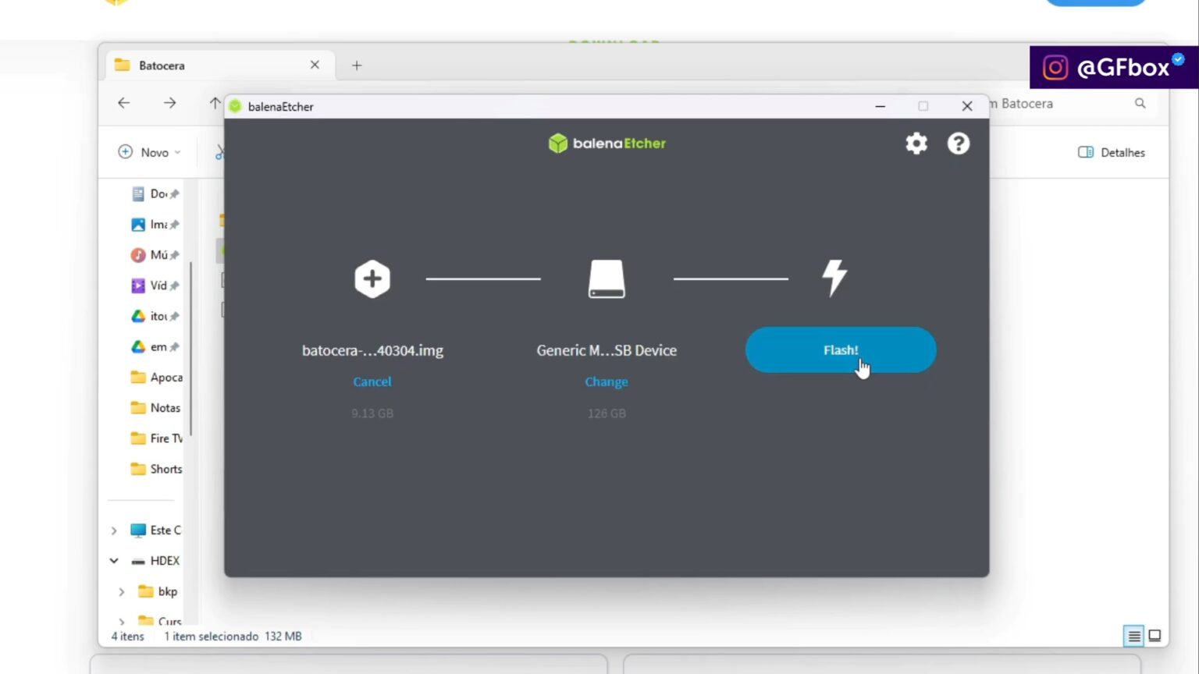Open balenaEtcher help via question mark icon

pos(959,144)
